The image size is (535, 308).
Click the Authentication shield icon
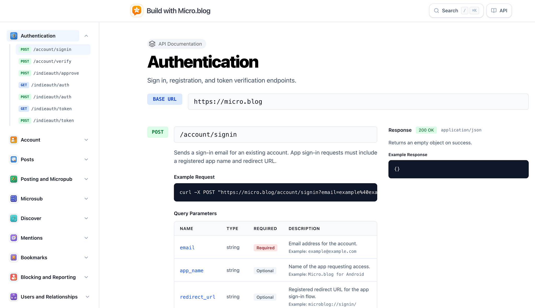click(x=14, y=36)
